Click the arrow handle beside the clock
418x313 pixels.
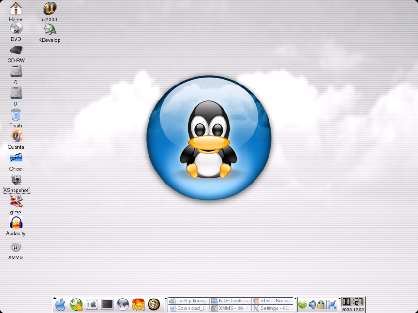339,299
